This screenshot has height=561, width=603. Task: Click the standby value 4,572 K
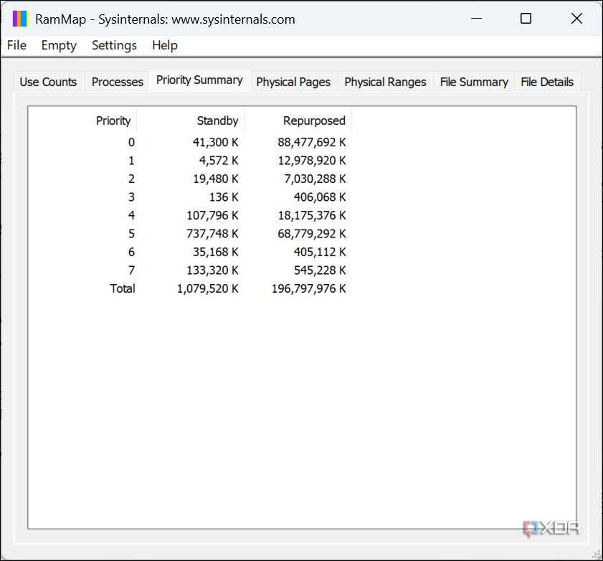coord(219,161)
